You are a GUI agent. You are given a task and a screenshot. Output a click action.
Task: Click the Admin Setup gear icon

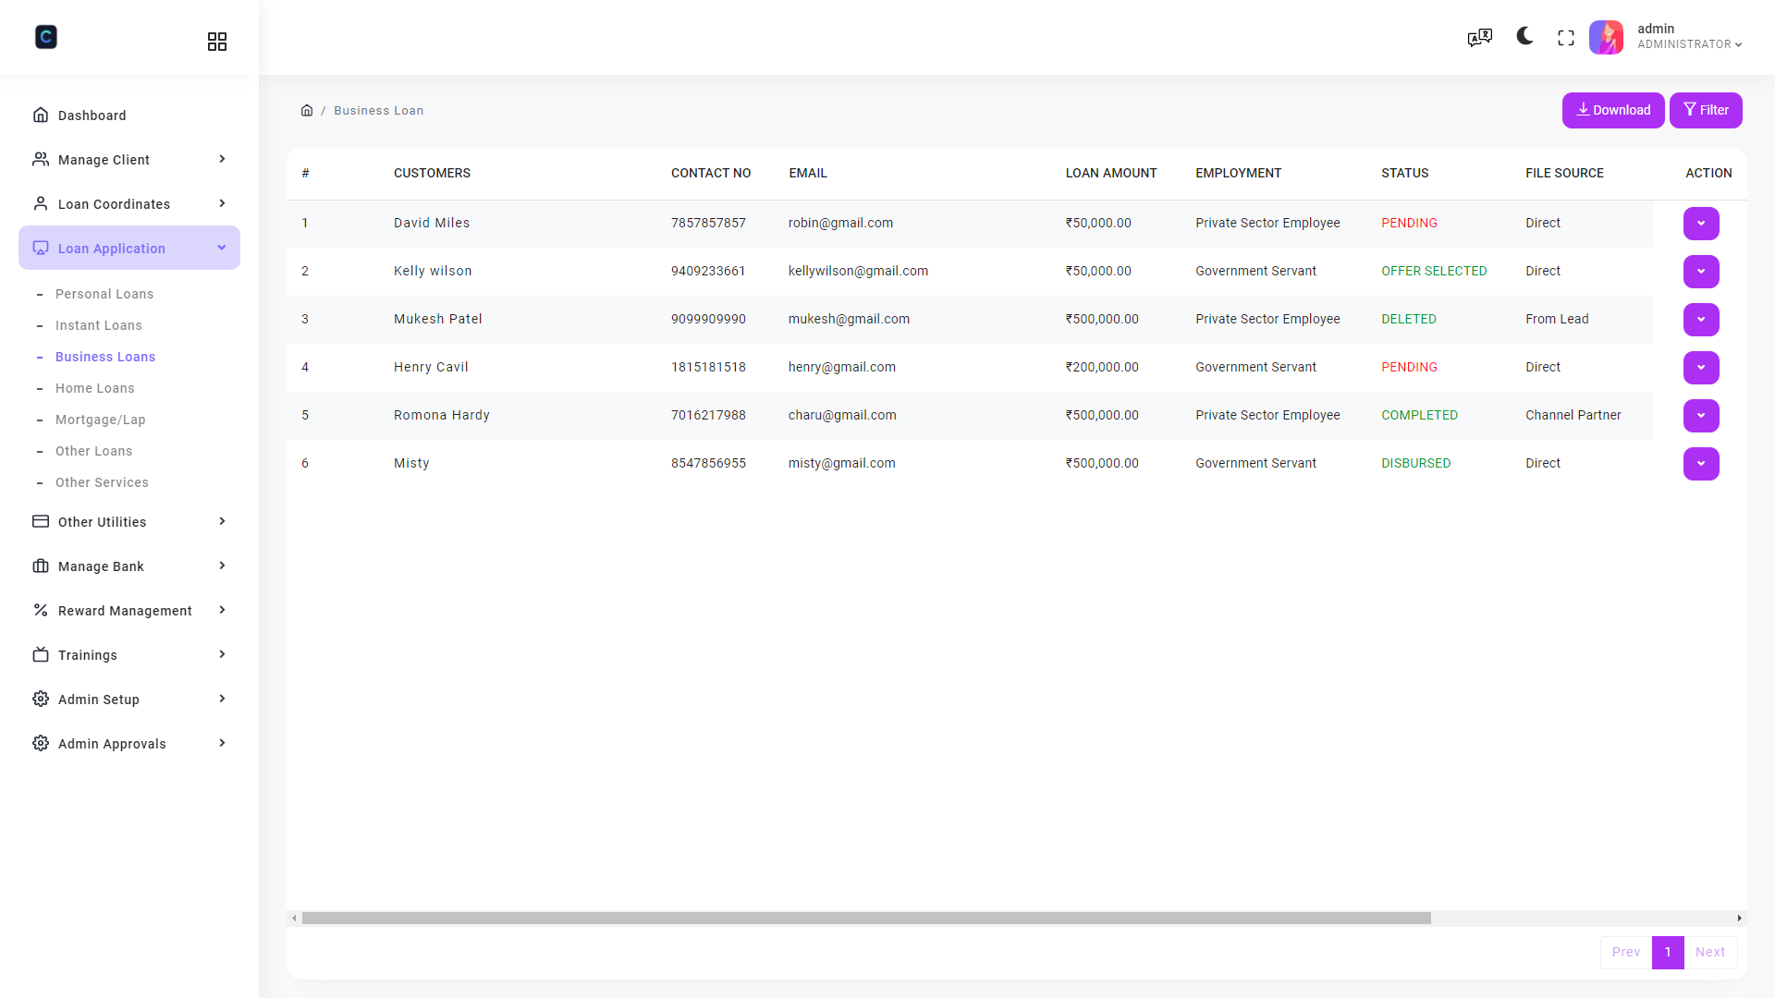pyautogui.click(x=41, y=700)
